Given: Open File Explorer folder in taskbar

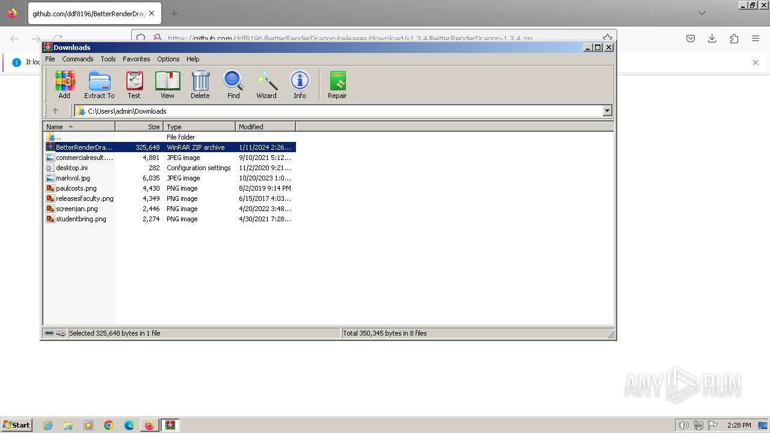Looking at the screenshot, I should 68,425.
